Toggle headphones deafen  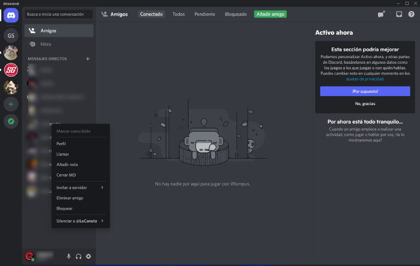(79, 256)
